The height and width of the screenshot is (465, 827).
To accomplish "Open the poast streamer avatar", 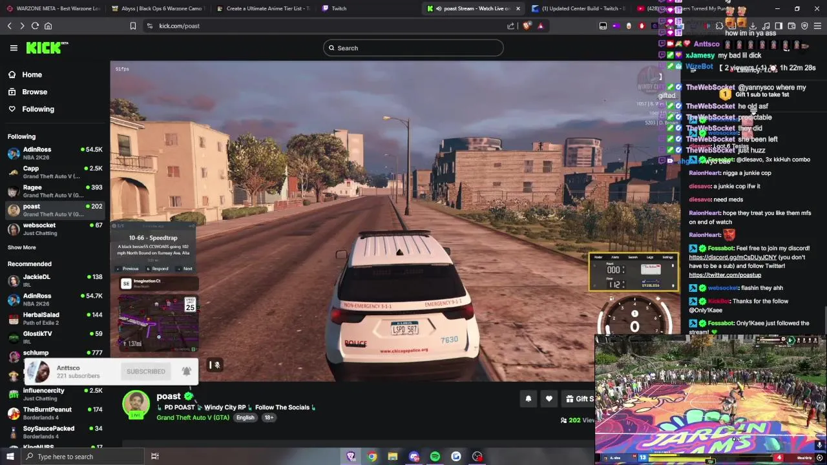I will (136, 405).
